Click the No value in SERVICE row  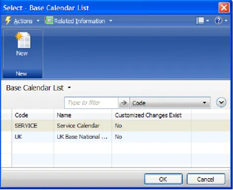pos(152,126)
